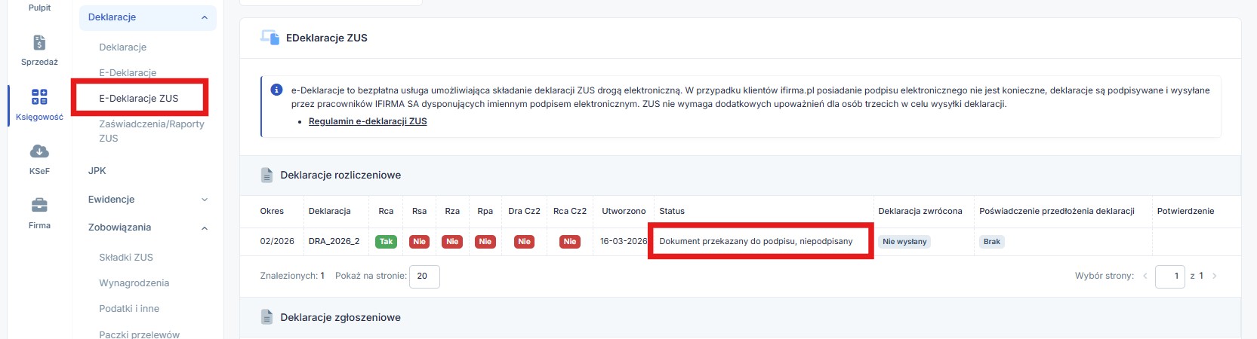The width and height of the screenshot is (1257, 339).
Task: Click the red Nie badge under Rca Cz2
Action: tap(569, 242)
